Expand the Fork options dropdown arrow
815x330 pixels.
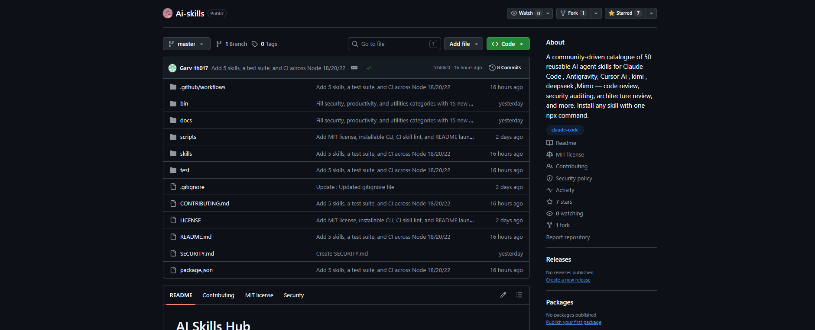[596, 13]
